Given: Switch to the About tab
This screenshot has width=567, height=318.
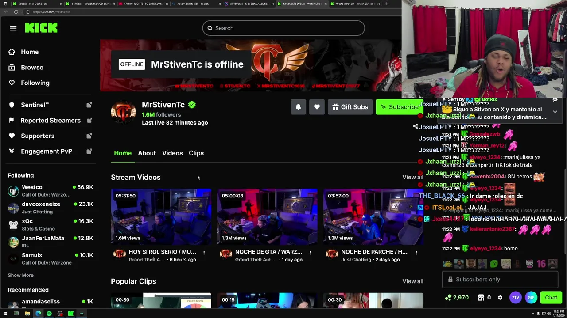Looking at the screenshot, I should pyautogui.click(x=147, y=153).
